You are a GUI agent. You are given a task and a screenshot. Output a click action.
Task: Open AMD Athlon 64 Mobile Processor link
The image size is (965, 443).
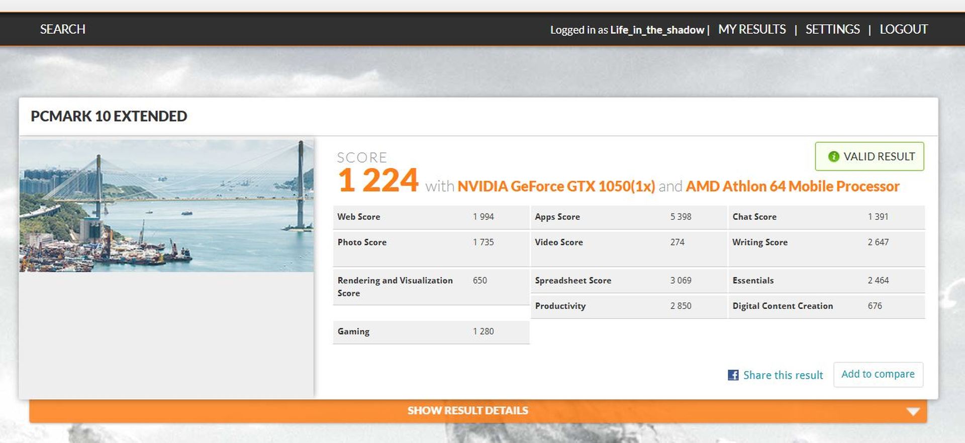pos(793,186)
